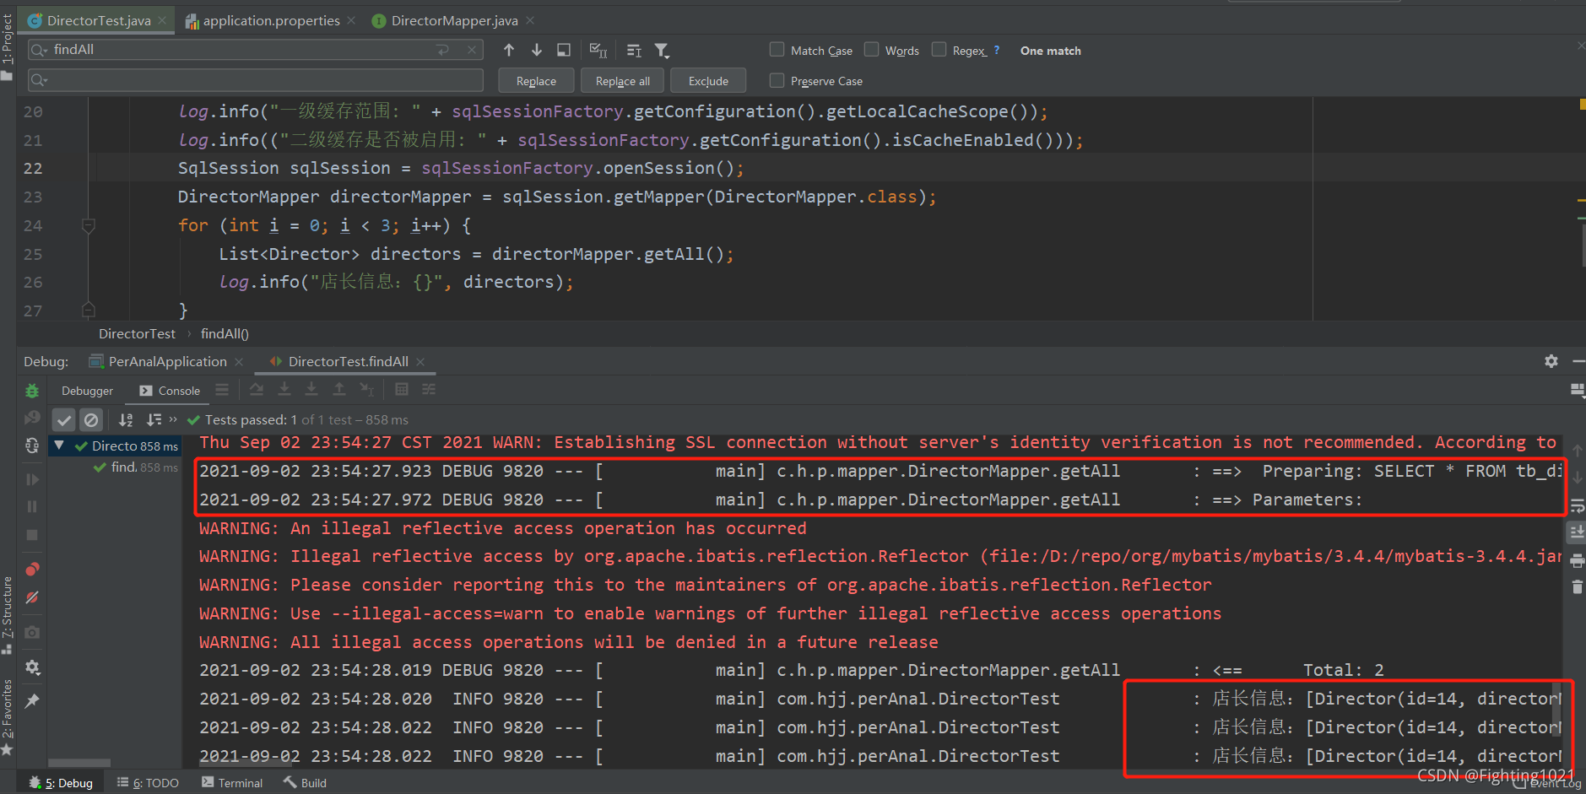Toggle fold end marker at line 27
Viewport: 1586px width, 794px height.
(88, 310)
